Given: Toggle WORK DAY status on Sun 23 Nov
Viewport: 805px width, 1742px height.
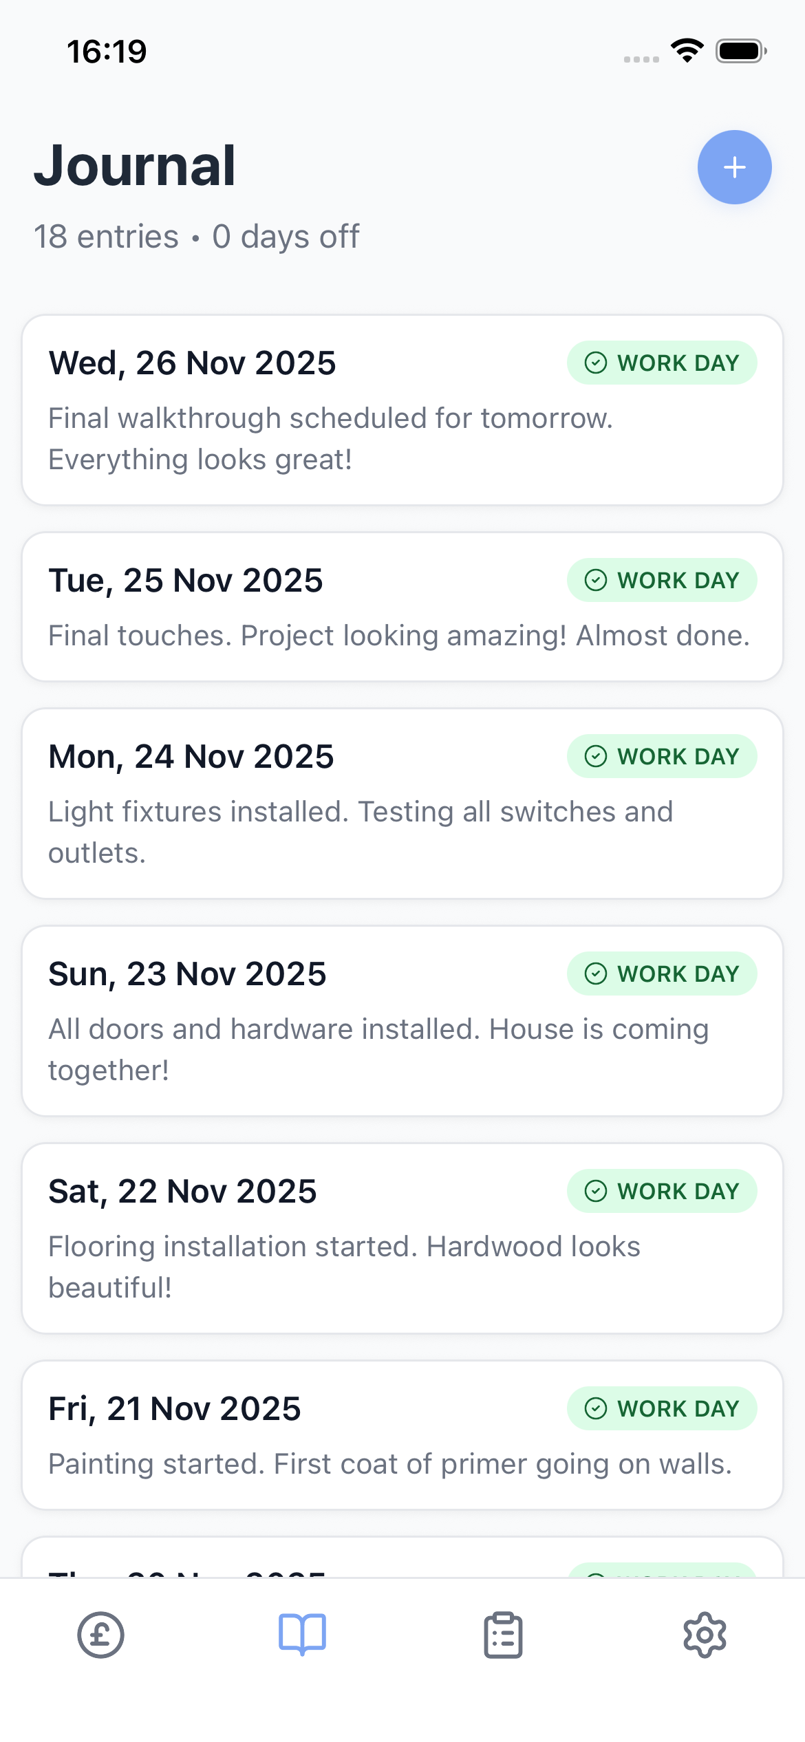Looking at the screenshot, I should [661, 974].
